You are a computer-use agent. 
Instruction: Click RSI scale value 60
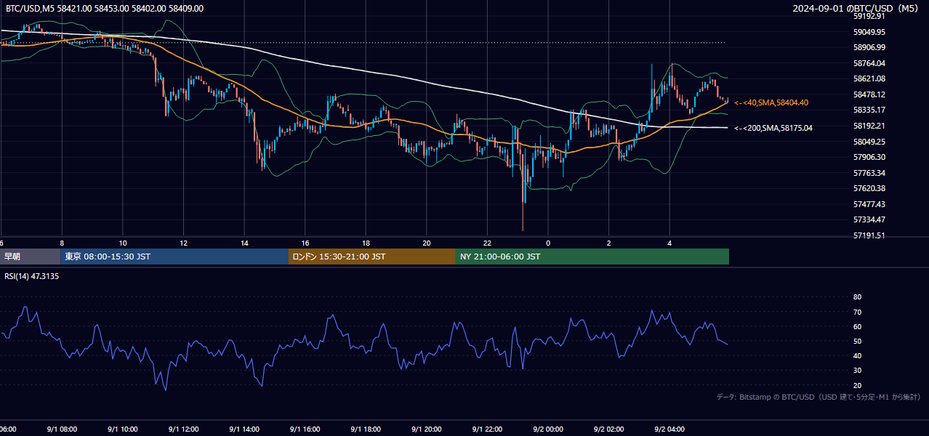(857, 326)
